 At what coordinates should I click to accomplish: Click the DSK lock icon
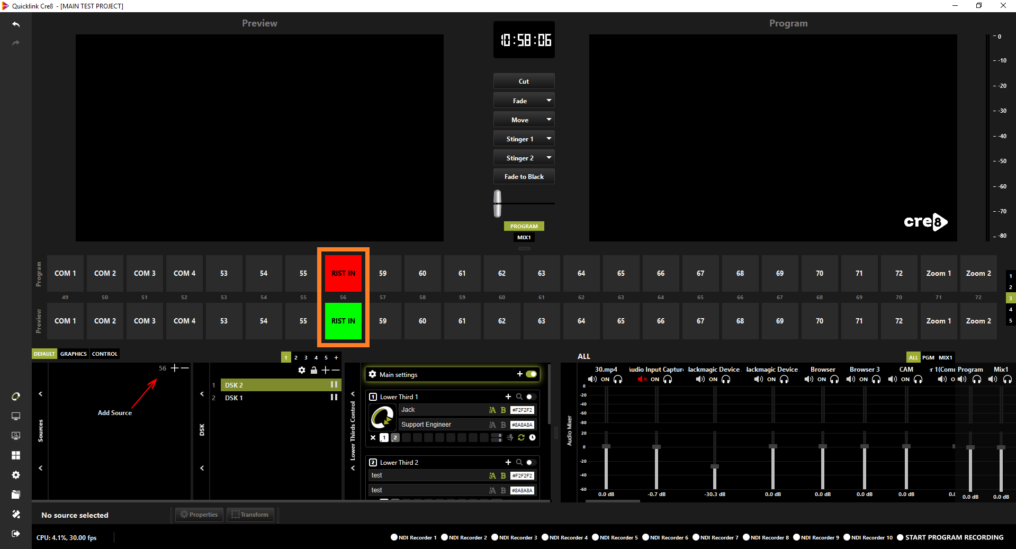point(314,370)
